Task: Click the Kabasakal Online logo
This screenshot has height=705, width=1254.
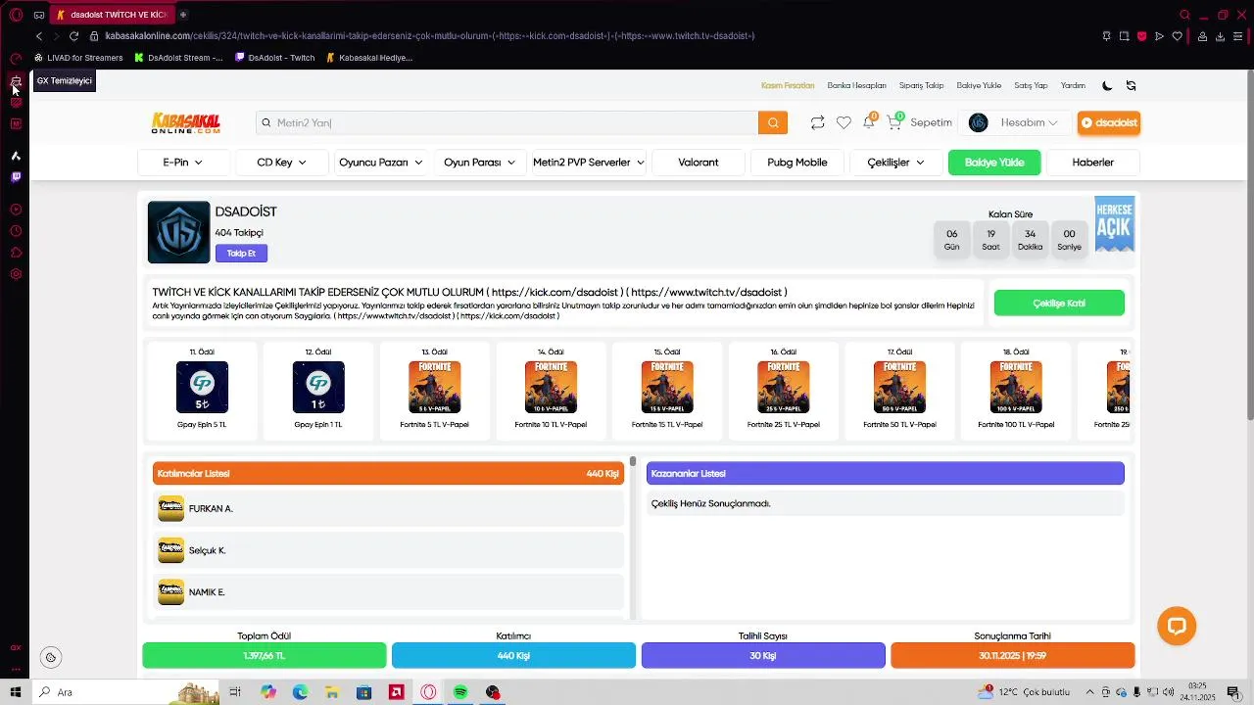Action: click(x=185, y=123)
